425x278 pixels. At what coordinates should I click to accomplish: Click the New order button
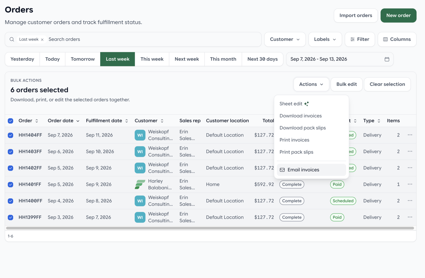(398, 15)
